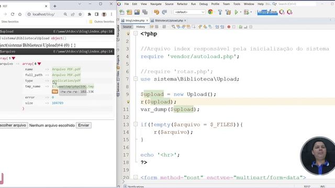Click the orange Undo arrow in NetBeans
Viewport: 335px width, 188px height.
[157, 12]
